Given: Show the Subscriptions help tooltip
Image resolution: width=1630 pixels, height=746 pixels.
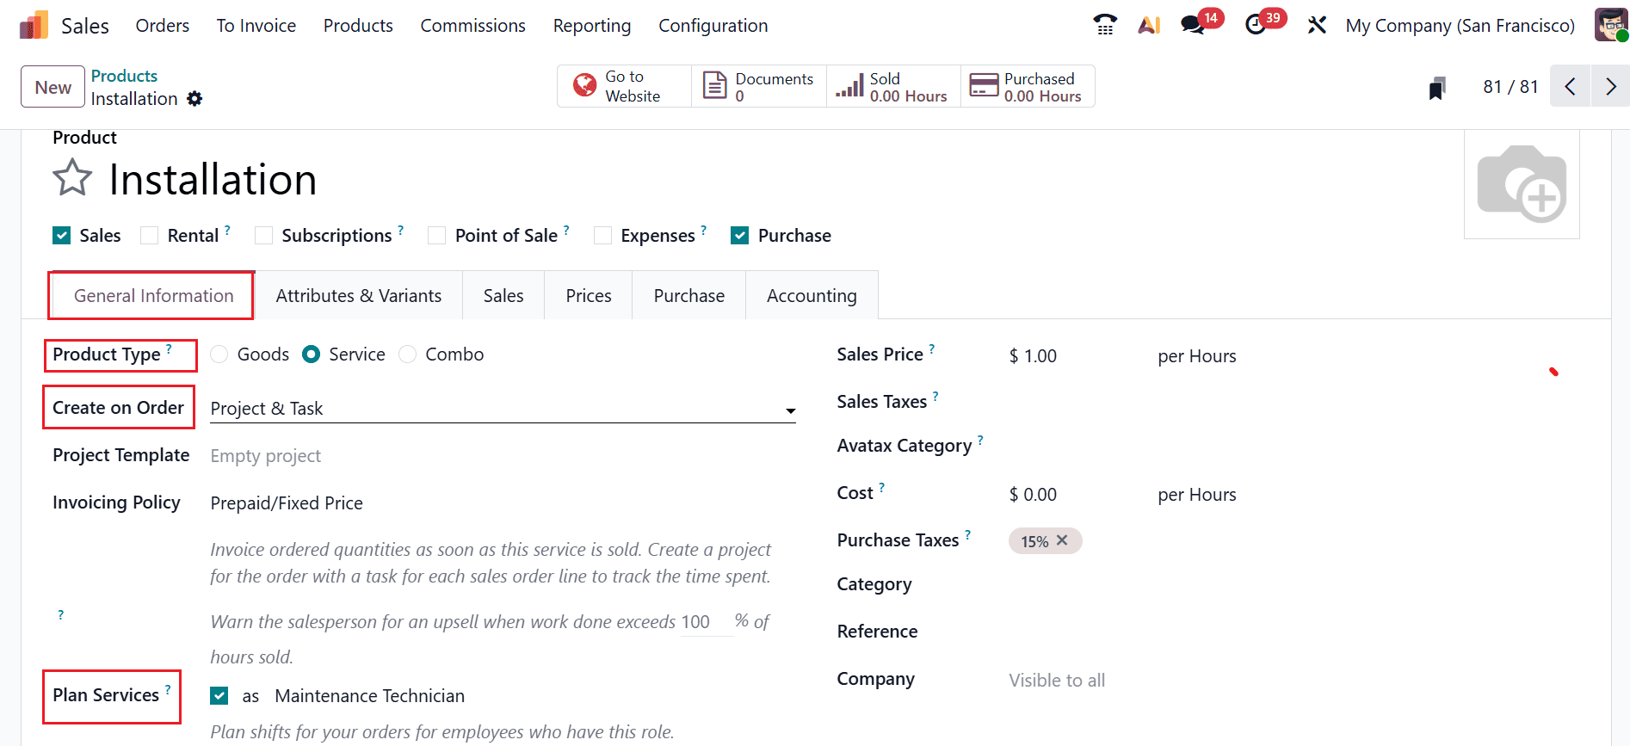Looking at the screenshot, I should 401,230.
